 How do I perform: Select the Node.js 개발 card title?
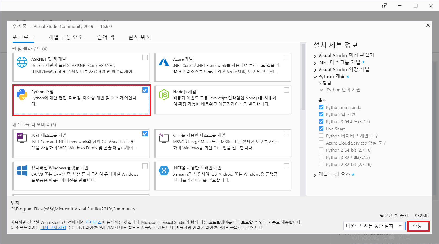coord(185,92)
